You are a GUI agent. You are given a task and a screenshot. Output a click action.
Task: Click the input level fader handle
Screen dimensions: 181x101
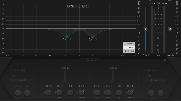pos(146,29)
